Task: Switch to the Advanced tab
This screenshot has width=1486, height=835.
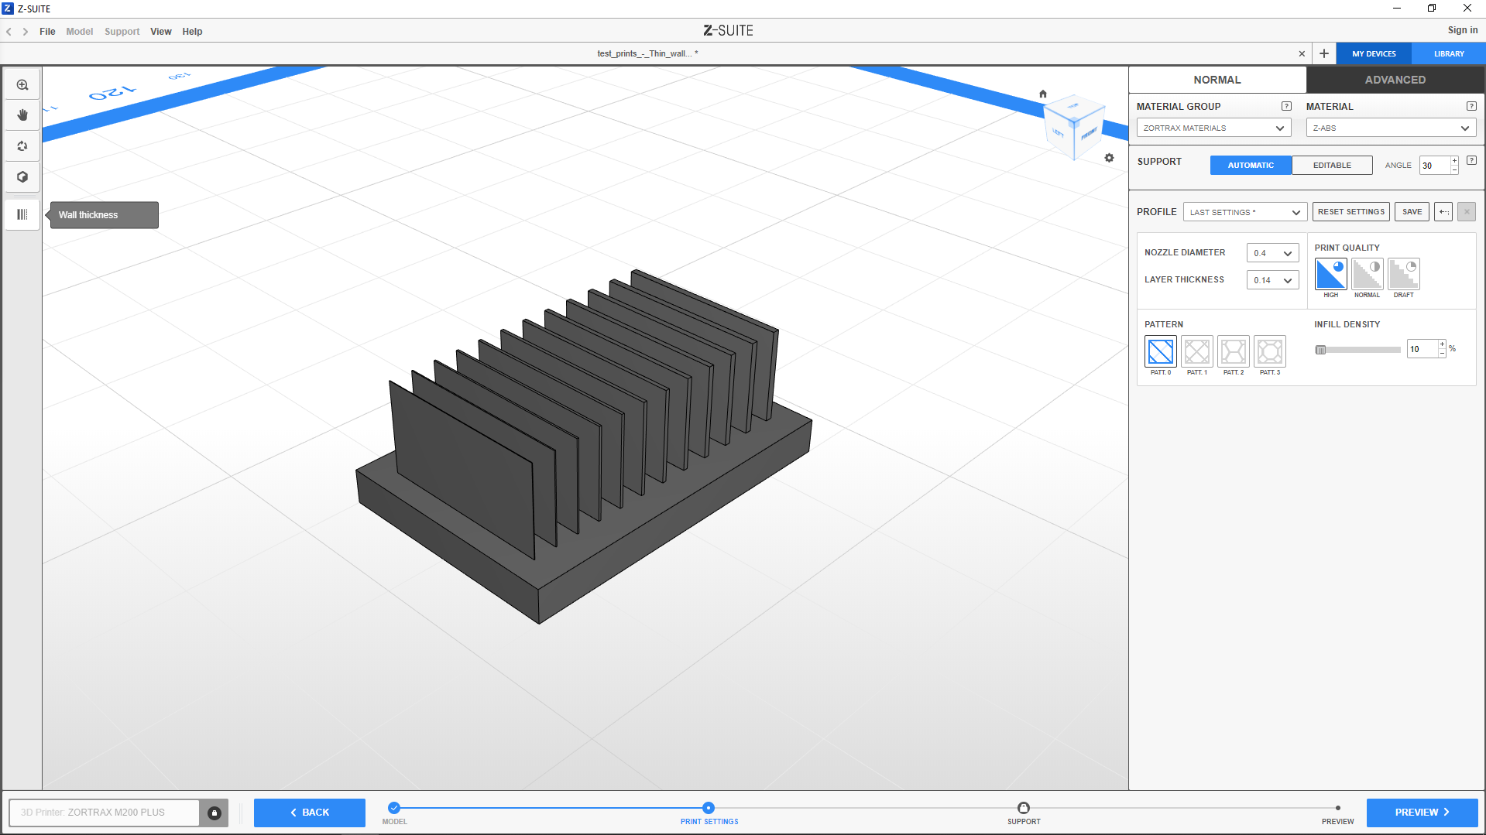Action: [1395, 80]
